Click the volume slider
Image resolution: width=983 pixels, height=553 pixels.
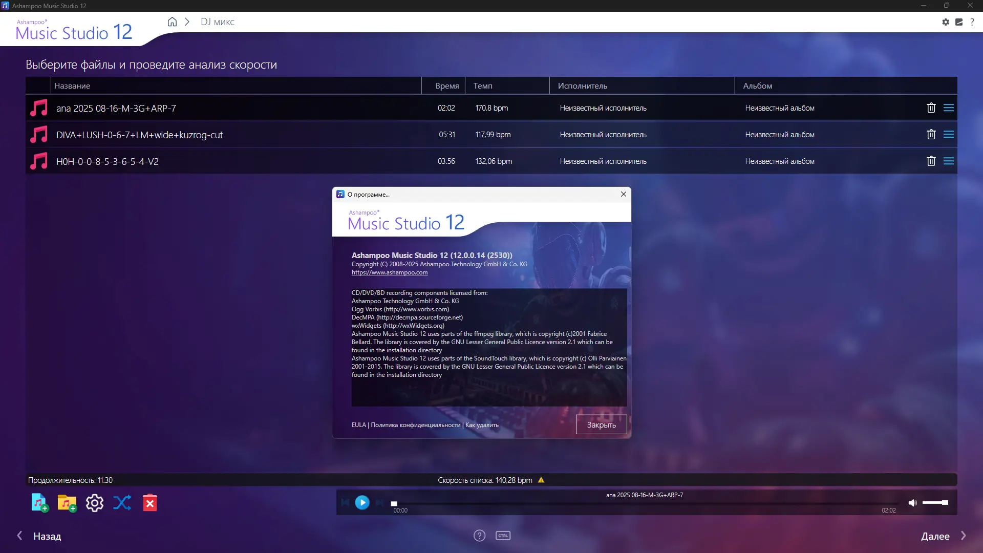(935, 503)
